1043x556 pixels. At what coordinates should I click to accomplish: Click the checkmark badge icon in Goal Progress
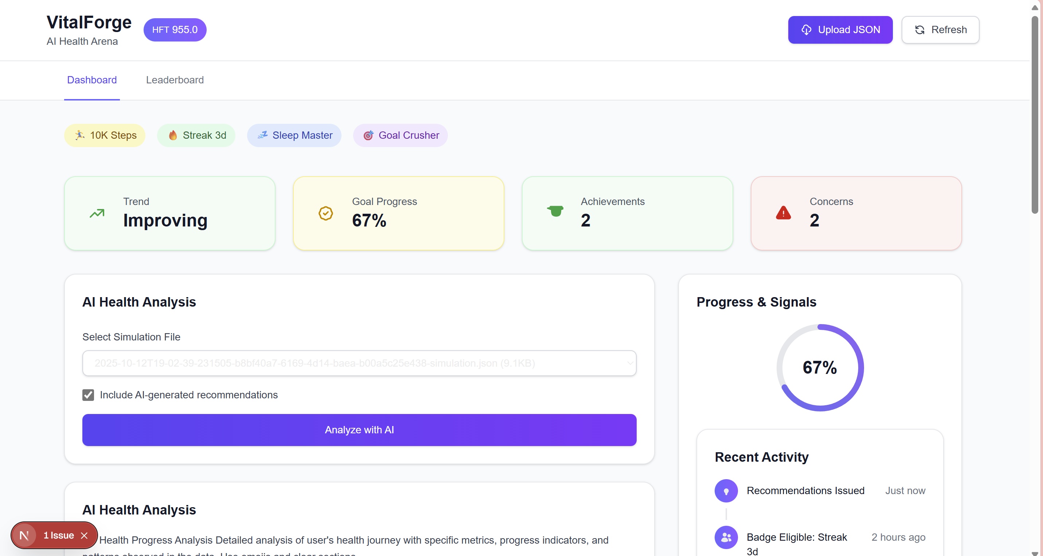tap(325, 213)
